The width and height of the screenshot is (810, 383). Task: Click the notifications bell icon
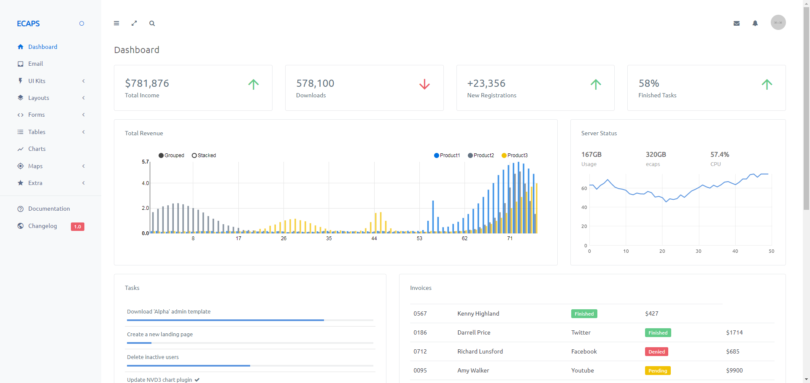(x=755, y=23)
